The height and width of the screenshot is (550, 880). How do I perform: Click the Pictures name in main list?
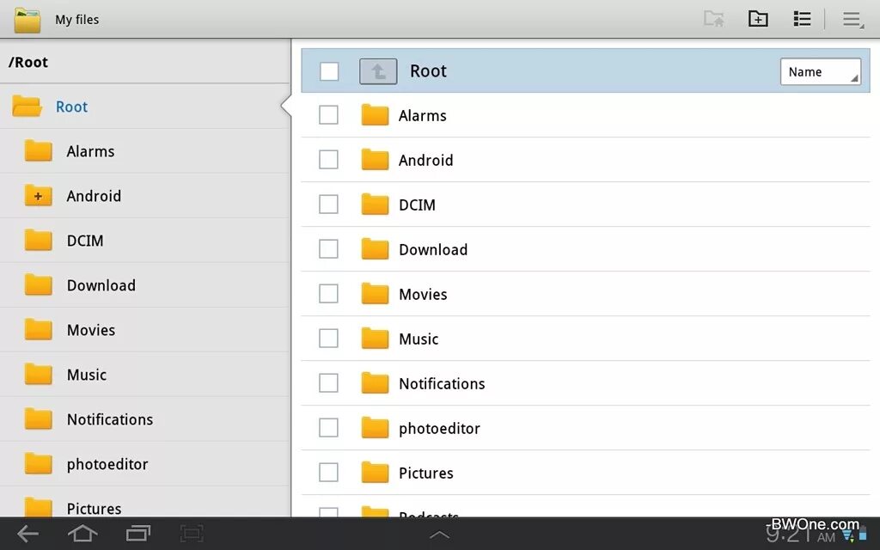point(426,474)
